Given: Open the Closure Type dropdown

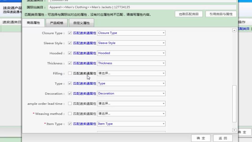Looking at the screenshot, I should pos(131,33).
